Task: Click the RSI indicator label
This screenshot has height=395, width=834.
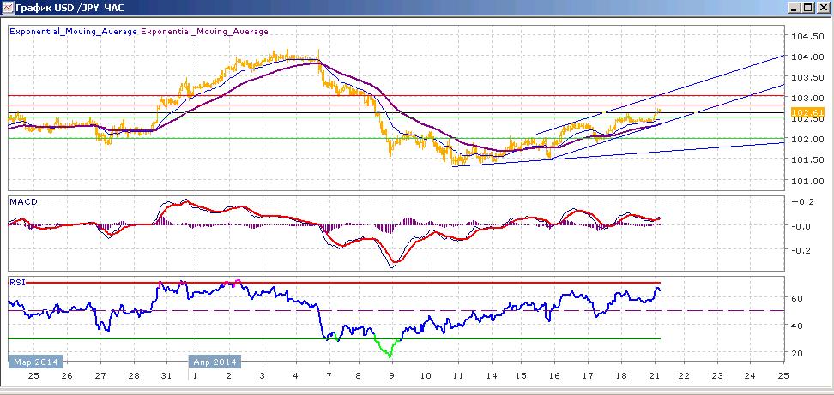Action: click(17, 283)
